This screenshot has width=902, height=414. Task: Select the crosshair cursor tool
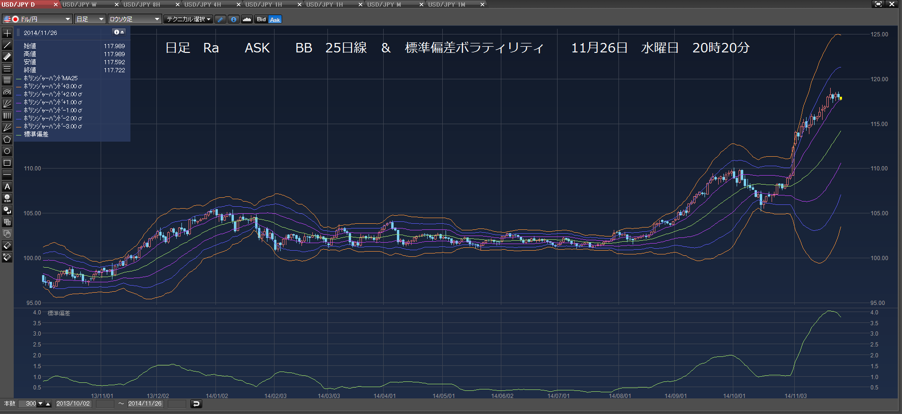click(7, 33)
